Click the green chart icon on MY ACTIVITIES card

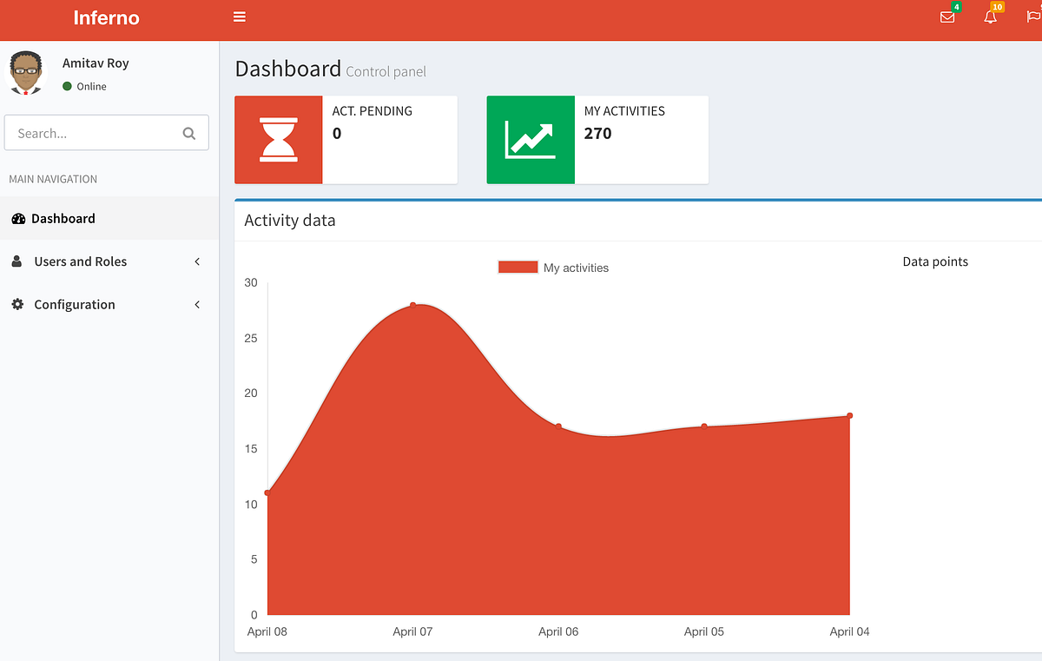click(x=531, y=139)
